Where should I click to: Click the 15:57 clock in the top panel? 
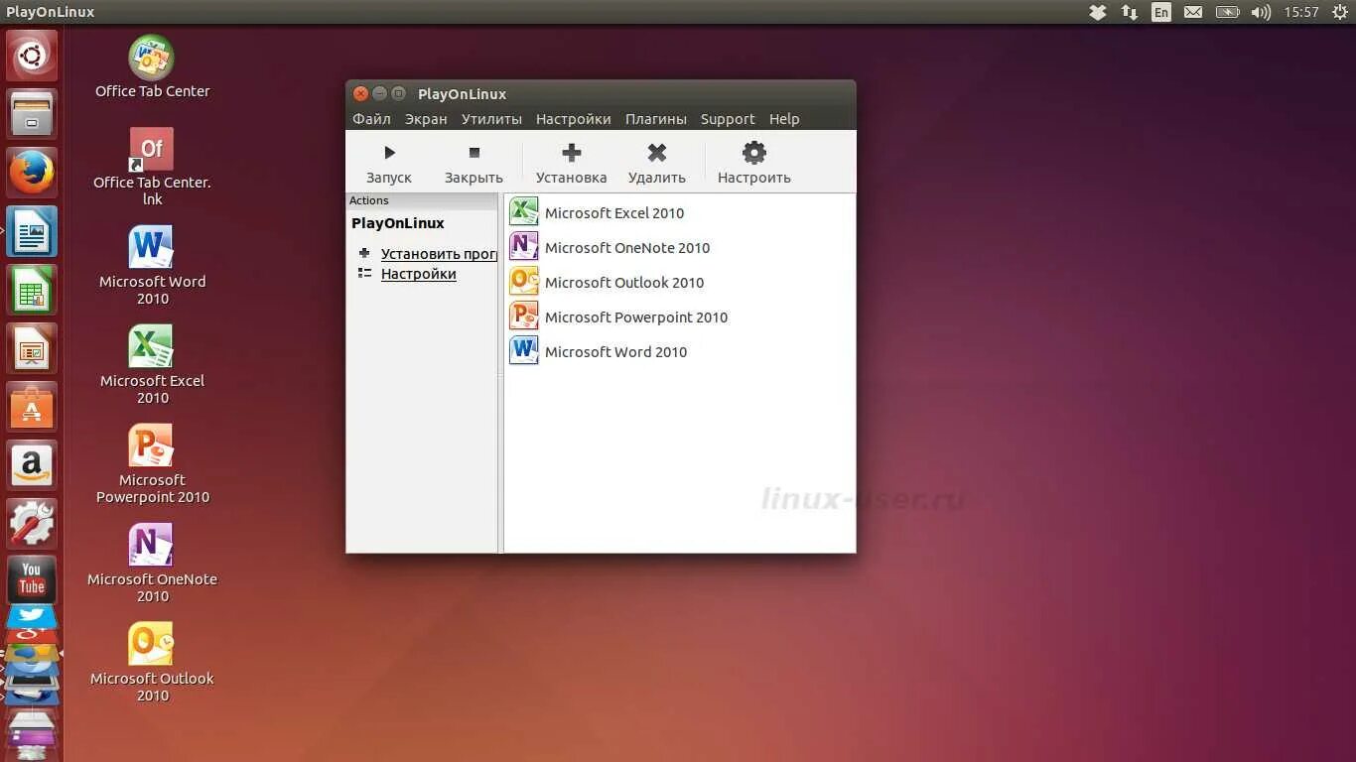(1301, 12)
